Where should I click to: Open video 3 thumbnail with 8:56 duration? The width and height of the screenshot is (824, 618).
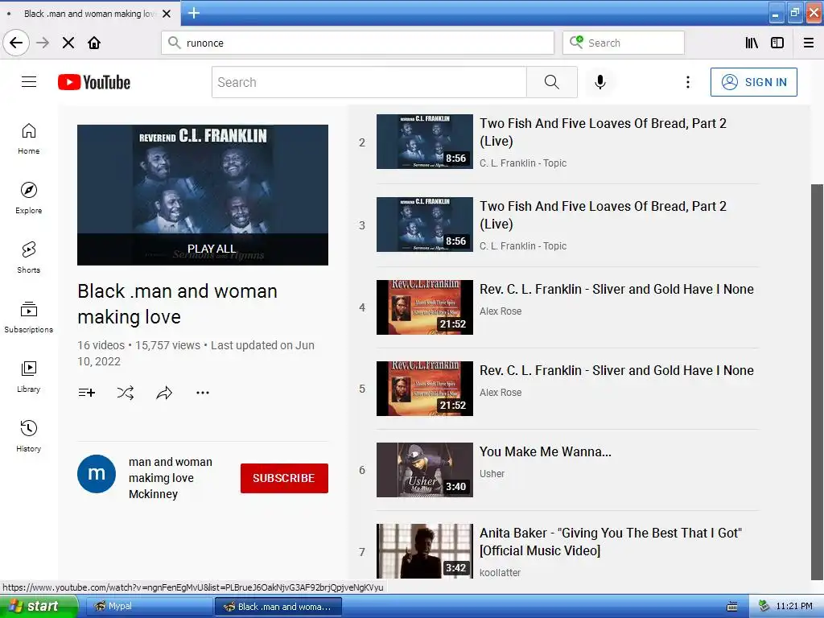coord(425,225)
